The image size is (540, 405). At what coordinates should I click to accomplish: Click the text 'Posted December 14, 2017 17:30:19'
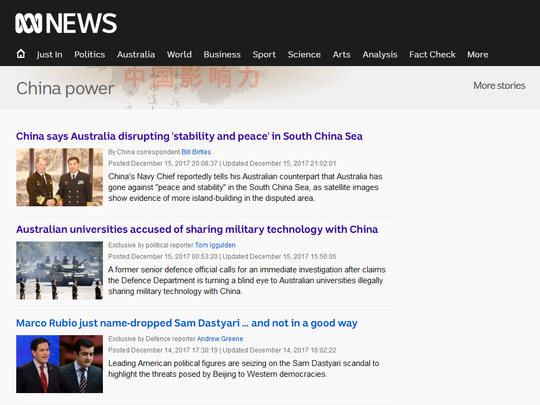coord(163,350)
